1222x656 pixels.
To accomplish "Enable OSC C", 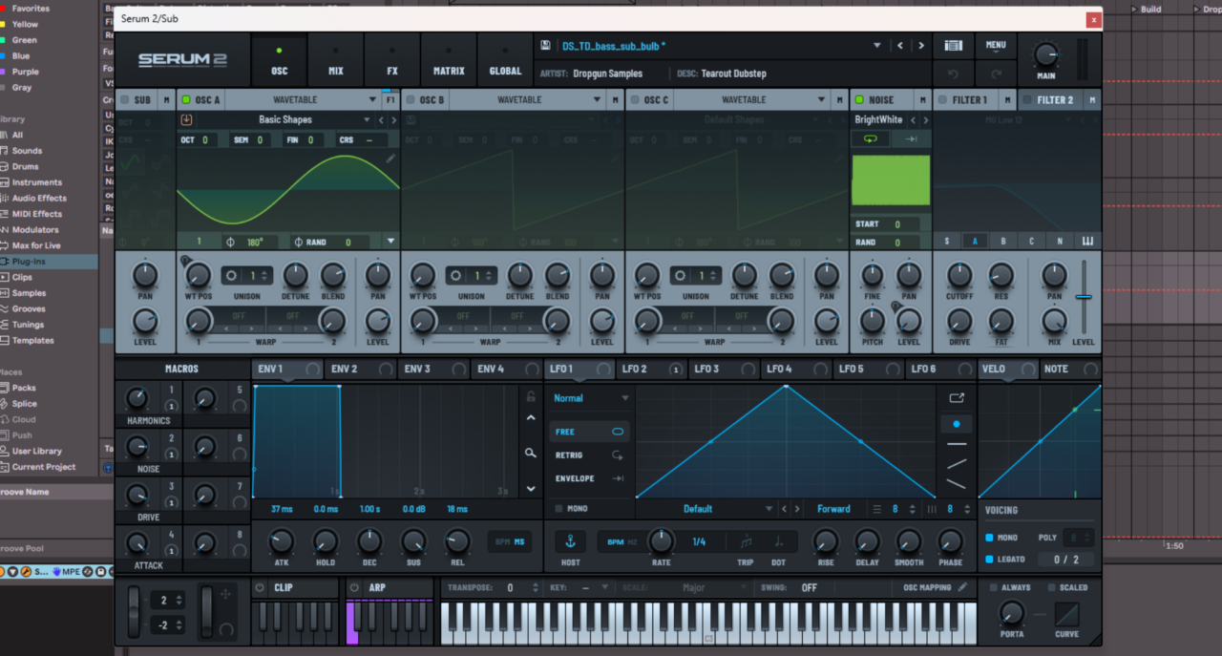I will [x=635, y=99].
